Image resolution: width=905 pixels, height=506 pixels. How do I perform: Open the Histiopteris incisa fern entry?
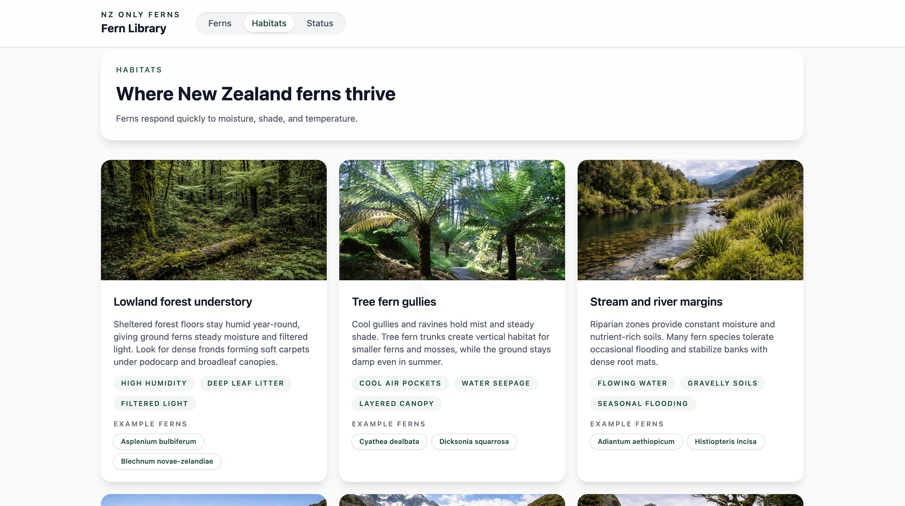click(726, 441)
